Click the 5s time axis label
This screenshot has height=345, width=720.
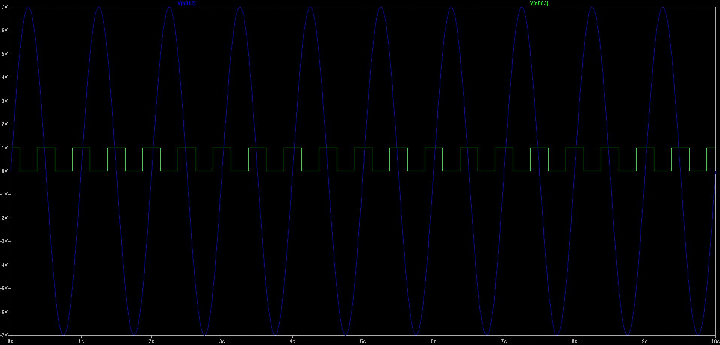point(363,342)
